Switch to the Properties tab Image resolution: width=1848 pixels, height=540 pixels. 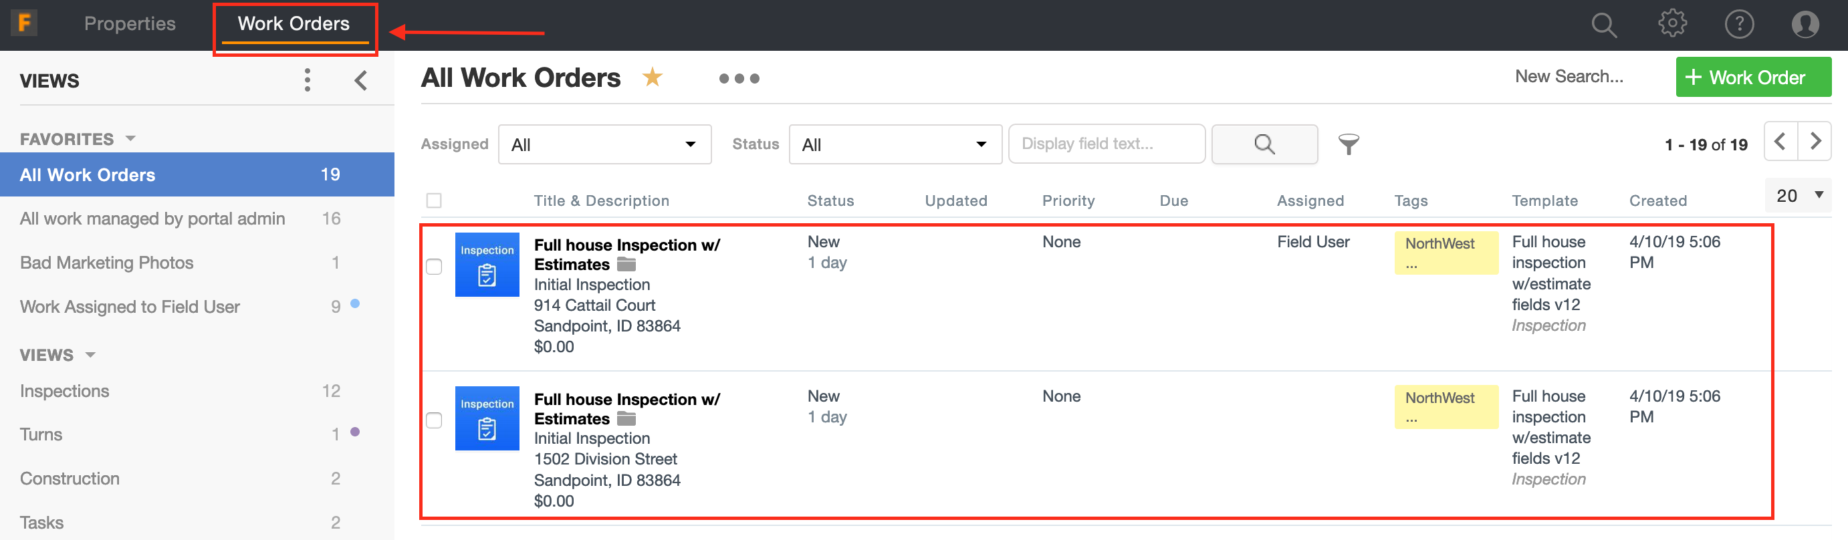130,23
